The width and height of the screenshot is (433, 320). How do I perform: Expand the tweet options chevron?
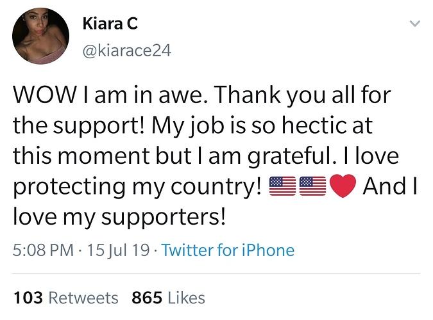[x=414, y=24]
